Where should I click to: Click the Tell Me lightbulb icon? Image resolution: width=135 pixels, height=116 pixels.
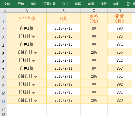pyautogui.click(x=128, y=4)
